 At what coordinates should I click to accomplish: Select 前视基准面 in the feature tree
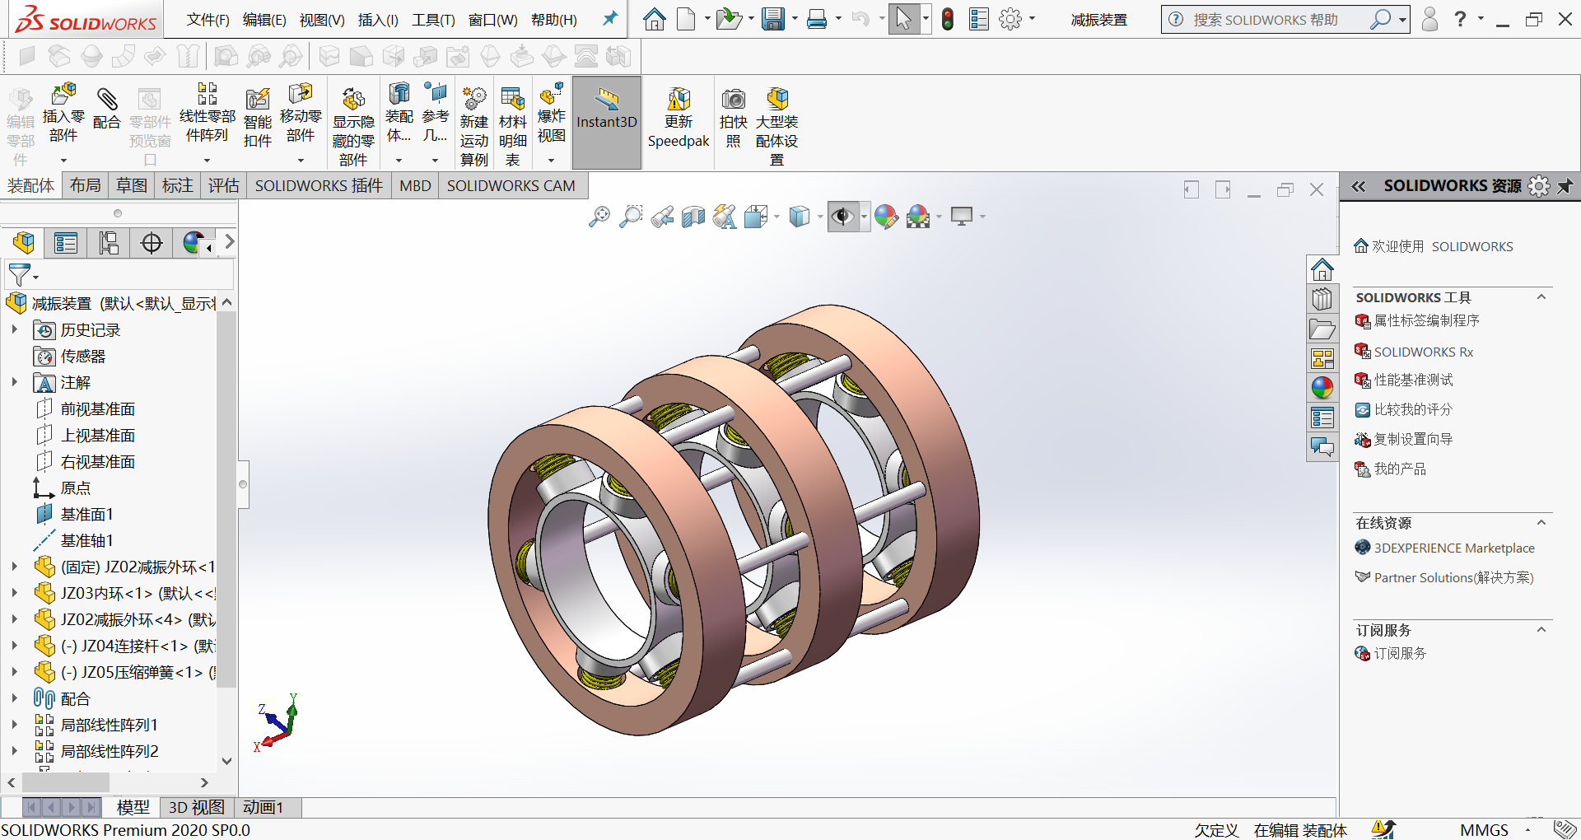97,408
